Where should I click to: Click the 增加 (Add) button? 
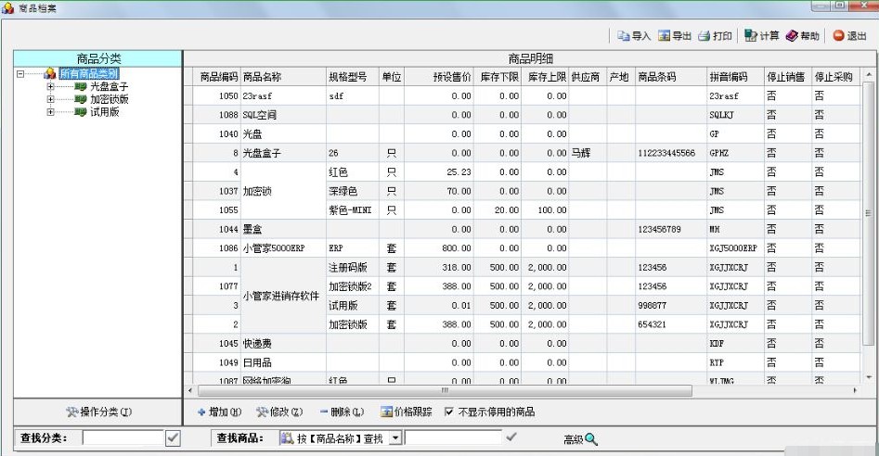point(219,412)
